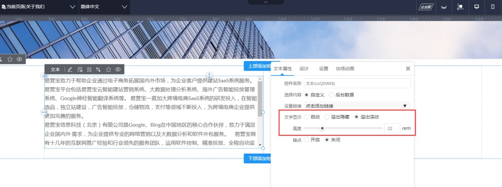The width and height of the screenshot is (502, 187).
Task: Click the star icon on the banner toolbar
Action: tap(10, 59)
